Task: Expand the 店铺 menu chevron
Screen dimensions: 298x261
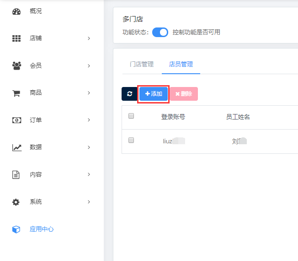Action: click(89, 38)
